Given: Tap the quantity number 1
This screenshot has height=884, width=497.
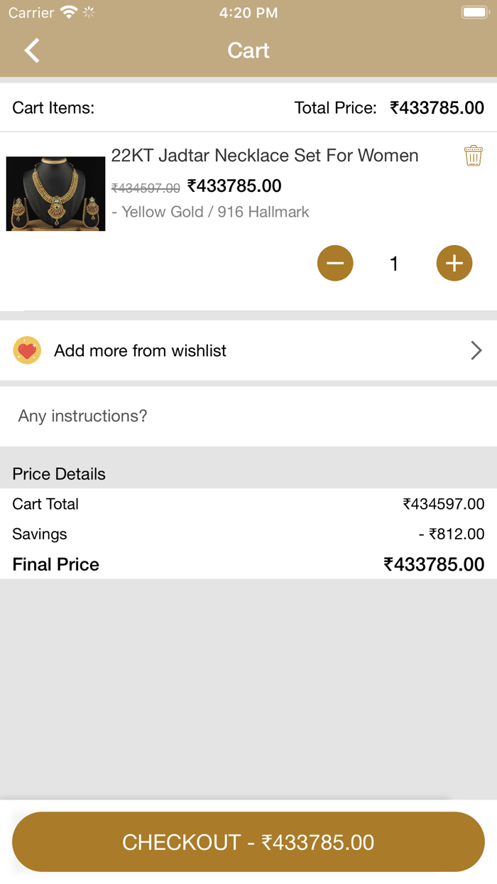Looking at the screenshot, I should [394, 264].
